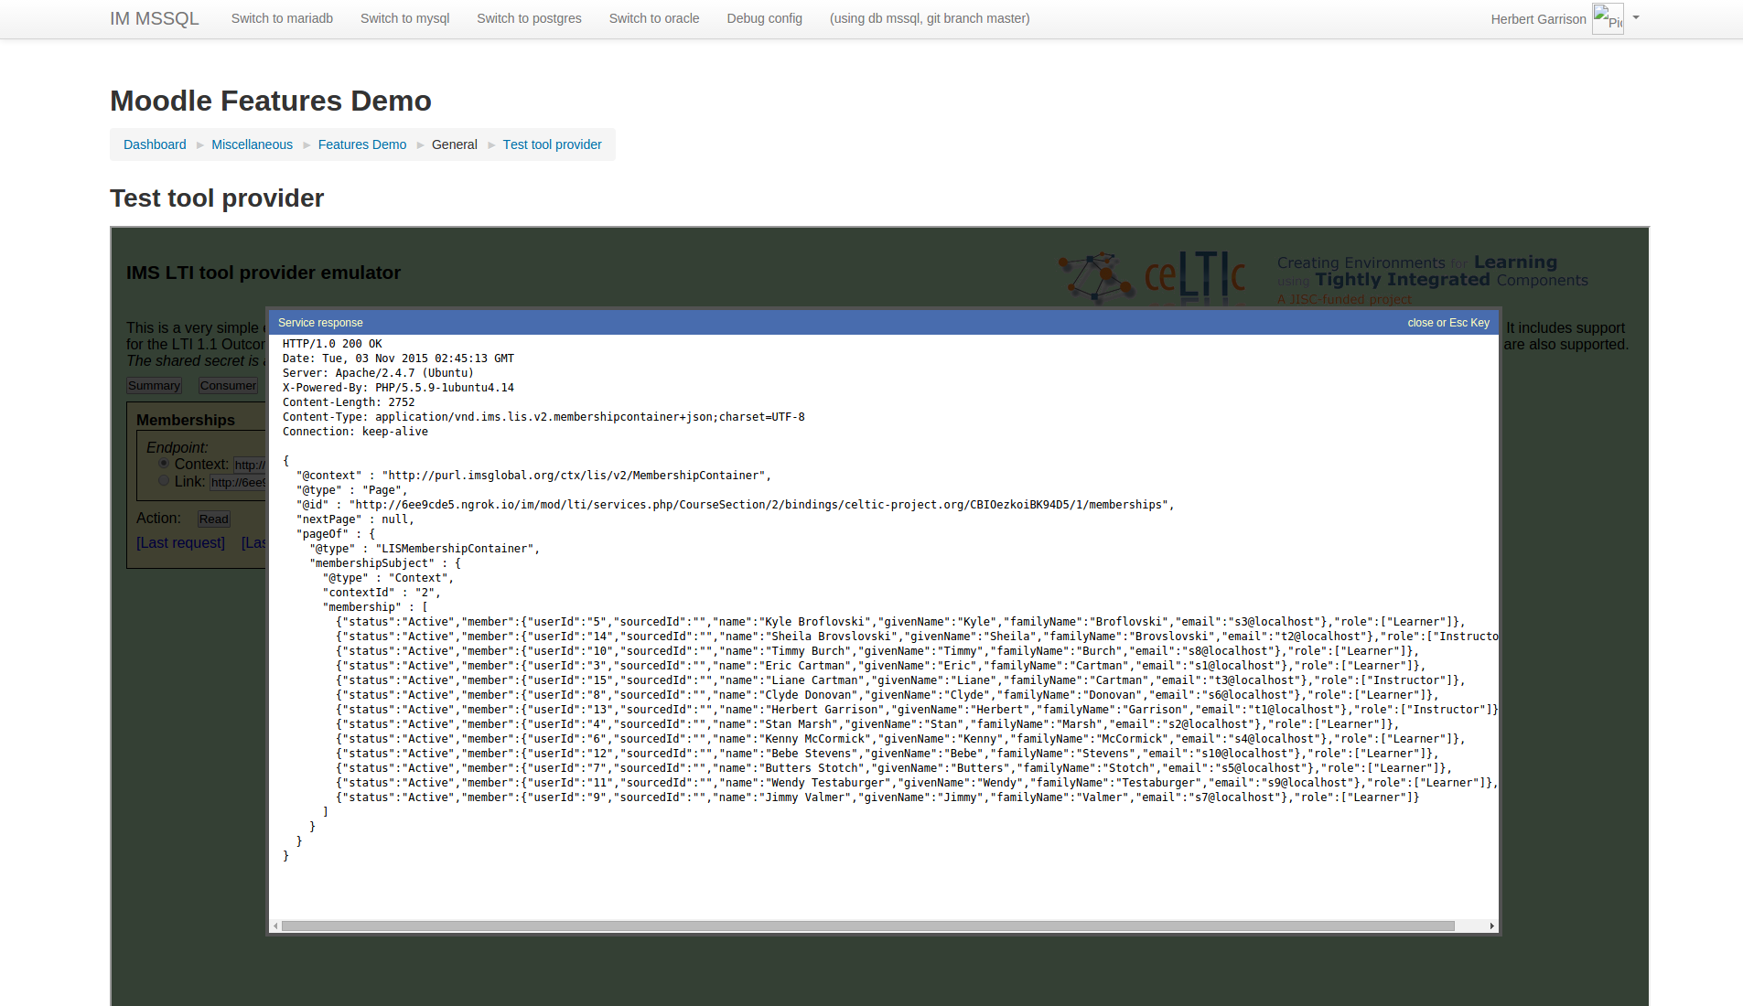Click the Eric Cartman membership row
The width and height of the screenshot is (1743, 1006).
(x=880, y=666)
